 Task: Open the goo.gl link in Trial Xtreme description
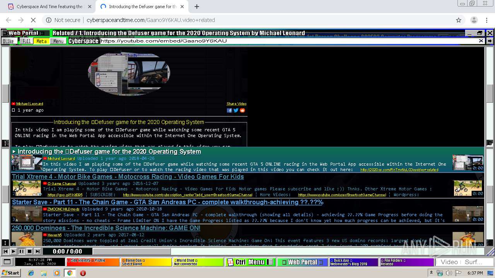click(x=65, y=195)
